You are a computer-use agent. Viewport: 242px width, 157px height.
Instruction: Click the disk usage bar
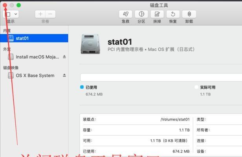click(161, 77)
